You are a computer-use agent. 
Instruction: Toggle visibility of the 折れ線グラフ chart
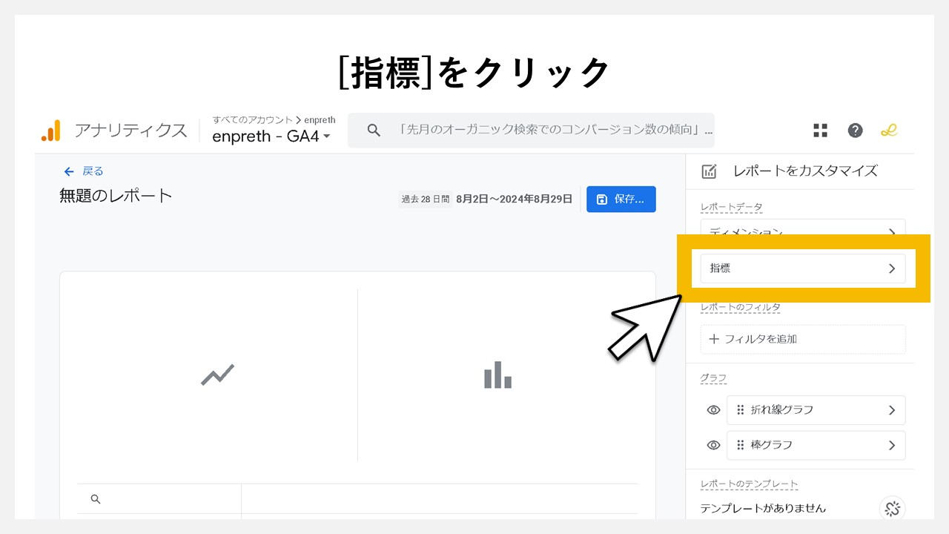tap(713, 409)
